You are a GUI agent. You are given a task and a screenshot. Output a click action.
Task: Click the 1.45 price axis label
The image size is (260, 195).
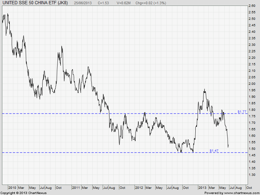coord(252,155)
